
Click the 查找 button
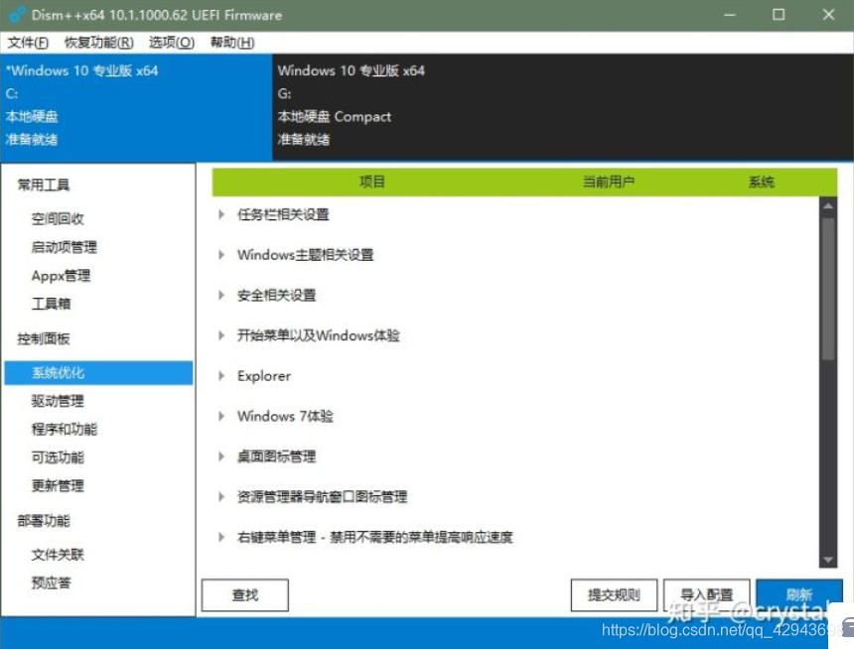(245, 595)
